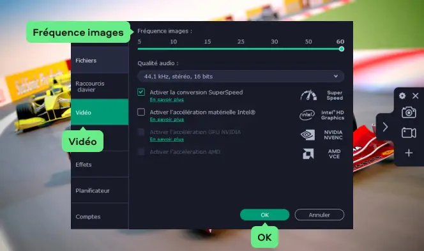This screenshot has height=251, width=424.
Task: Click the 60 frame rate label
Action: click(340, 42)
